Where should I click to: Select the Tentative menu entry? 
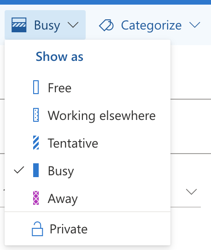click(88, 143)
